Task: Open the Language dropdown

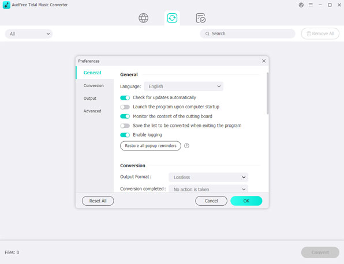Action: (184, 86)
